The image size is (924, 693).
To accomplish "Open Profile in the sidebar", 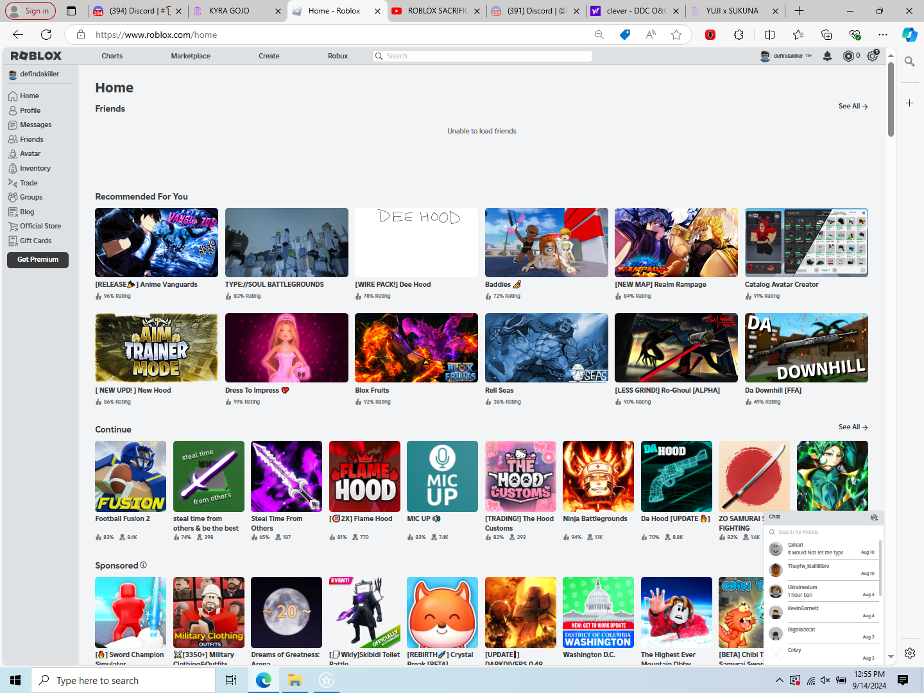I will click(x=24, y=110).
